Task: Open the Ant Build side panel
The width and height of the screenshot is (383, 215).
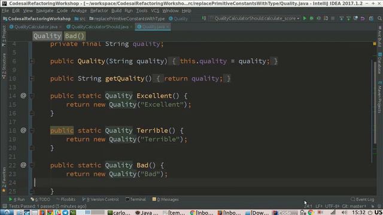Action: 379,36
